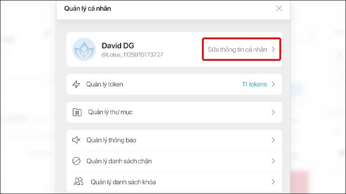This screenshot has height=194, width=346.
Task: Click the David DG profile name
Action: point(118,46)
